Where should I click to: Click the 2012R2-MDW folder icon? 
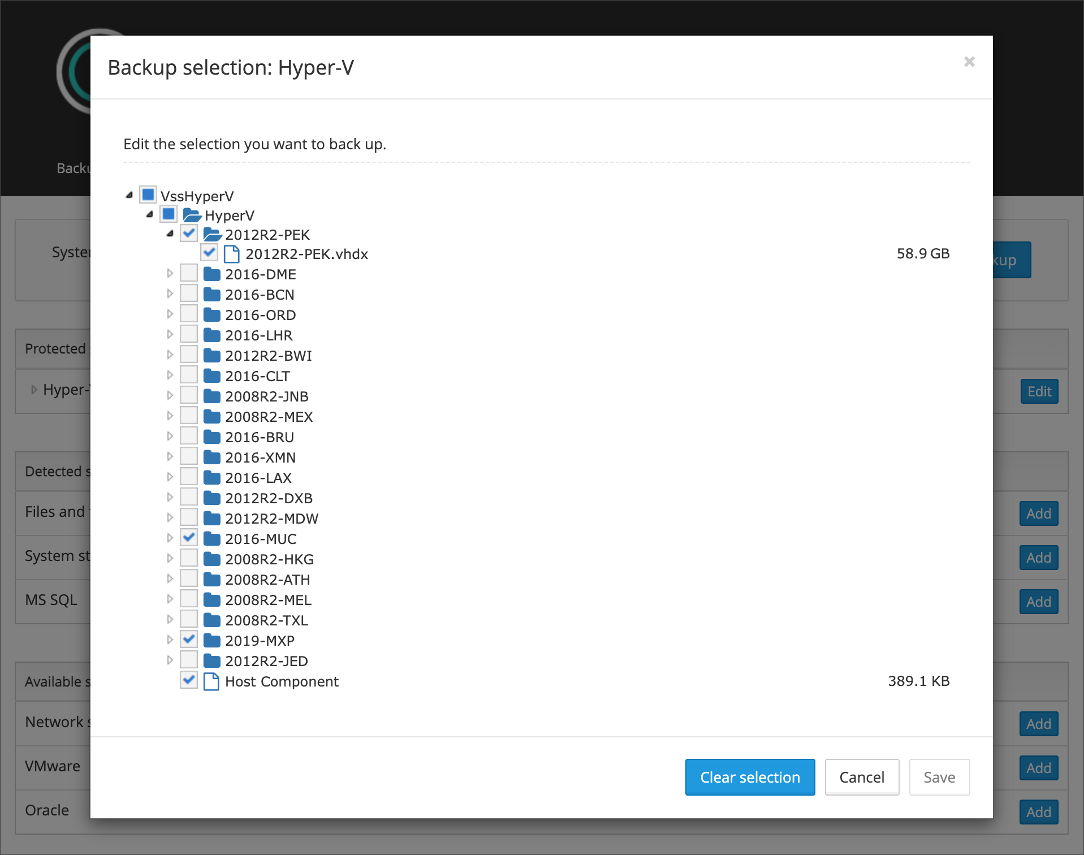pos(212,519)
